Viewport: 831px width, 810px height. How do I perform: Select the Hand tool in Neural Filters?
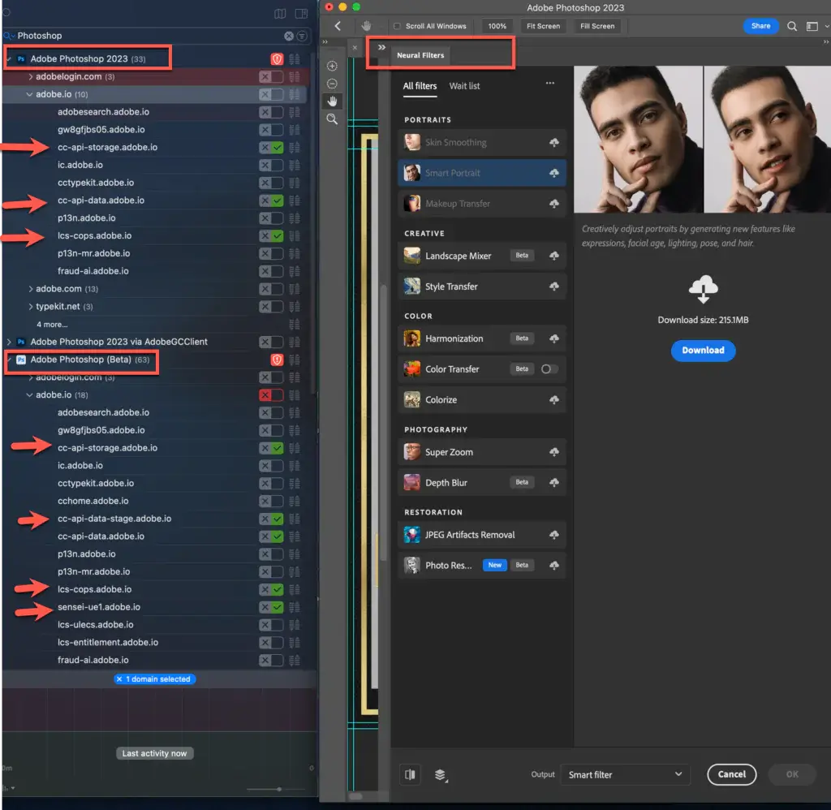332,101
